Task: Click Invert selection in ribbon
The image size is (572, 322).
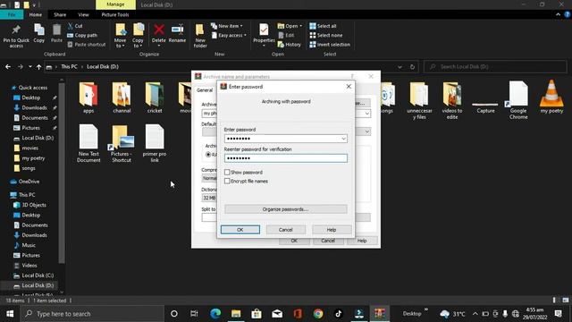Action: pos(330,44)
